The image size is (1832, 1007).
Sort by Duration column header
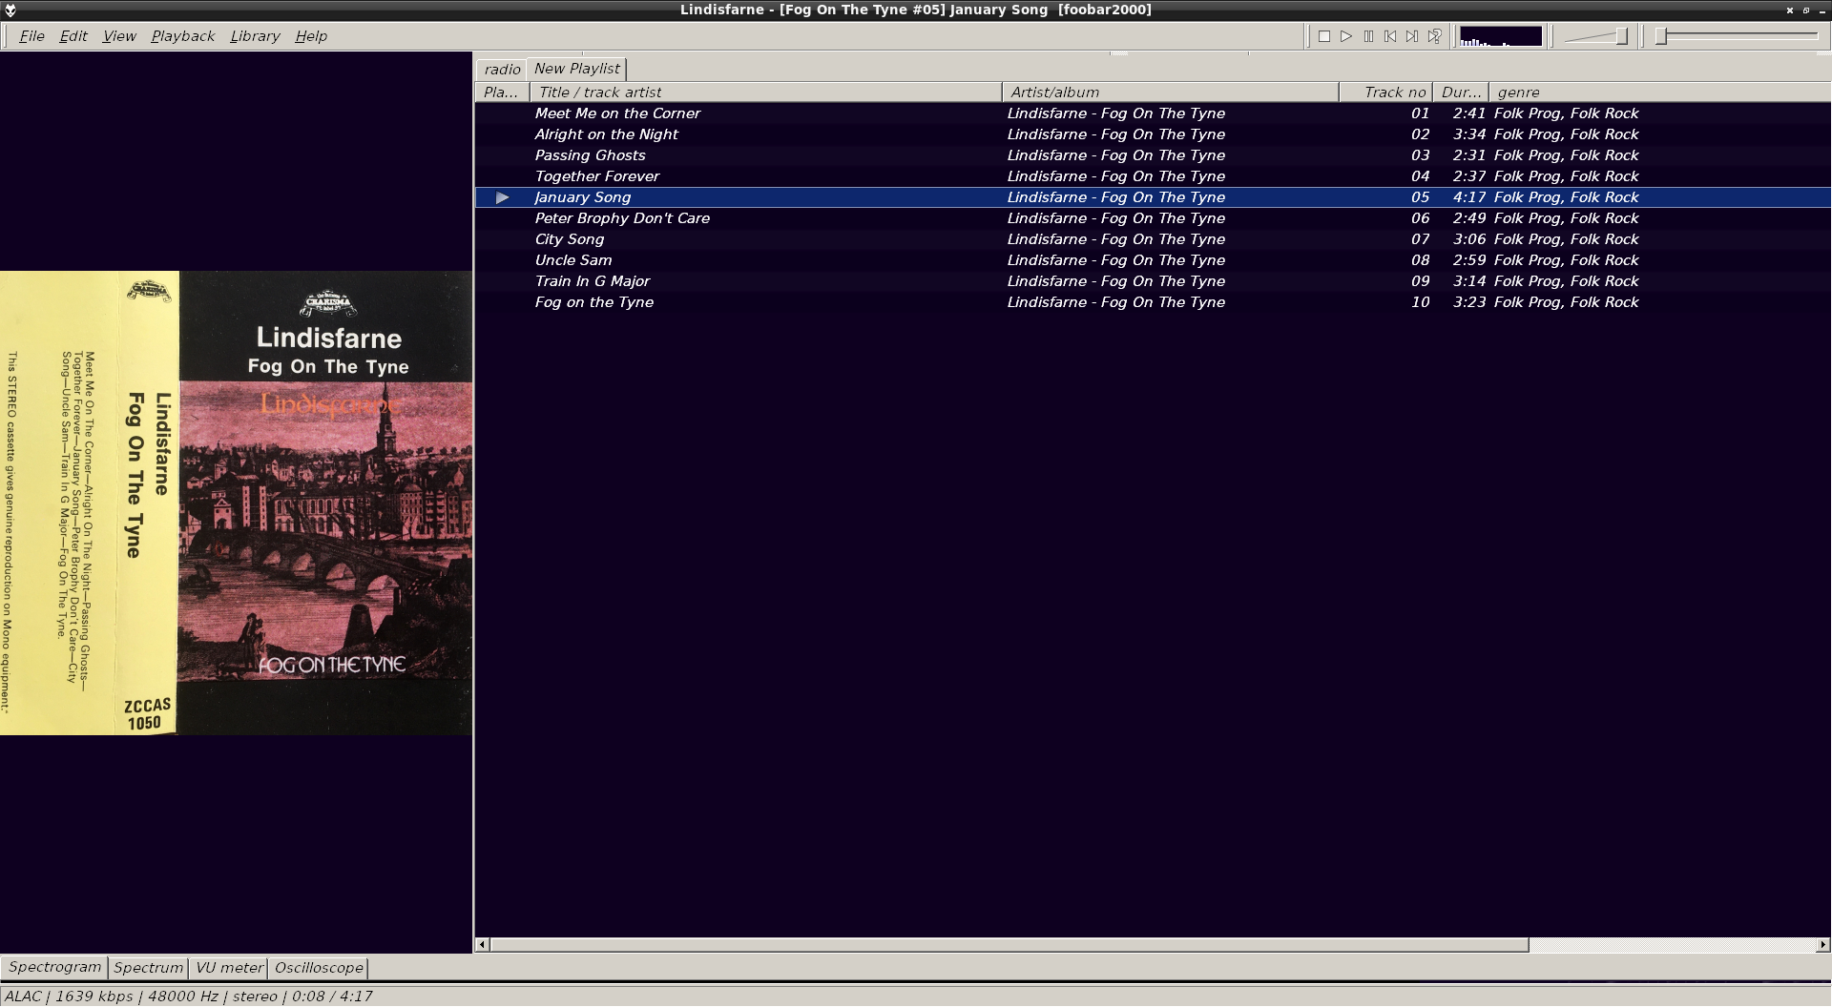1461,92
